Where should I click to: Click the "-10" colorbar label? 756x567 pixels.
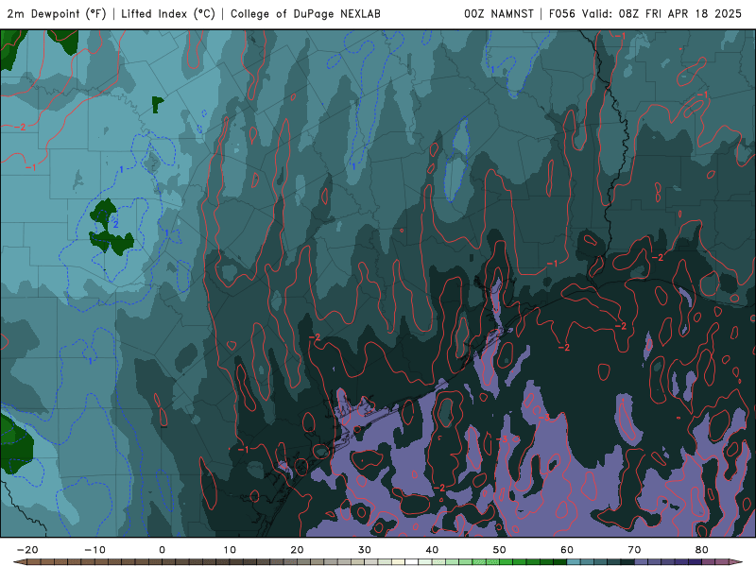(x=94, y=550)
